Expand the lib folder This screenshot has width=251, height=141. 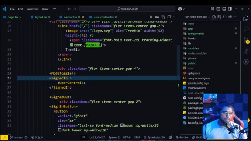point(189,44)
